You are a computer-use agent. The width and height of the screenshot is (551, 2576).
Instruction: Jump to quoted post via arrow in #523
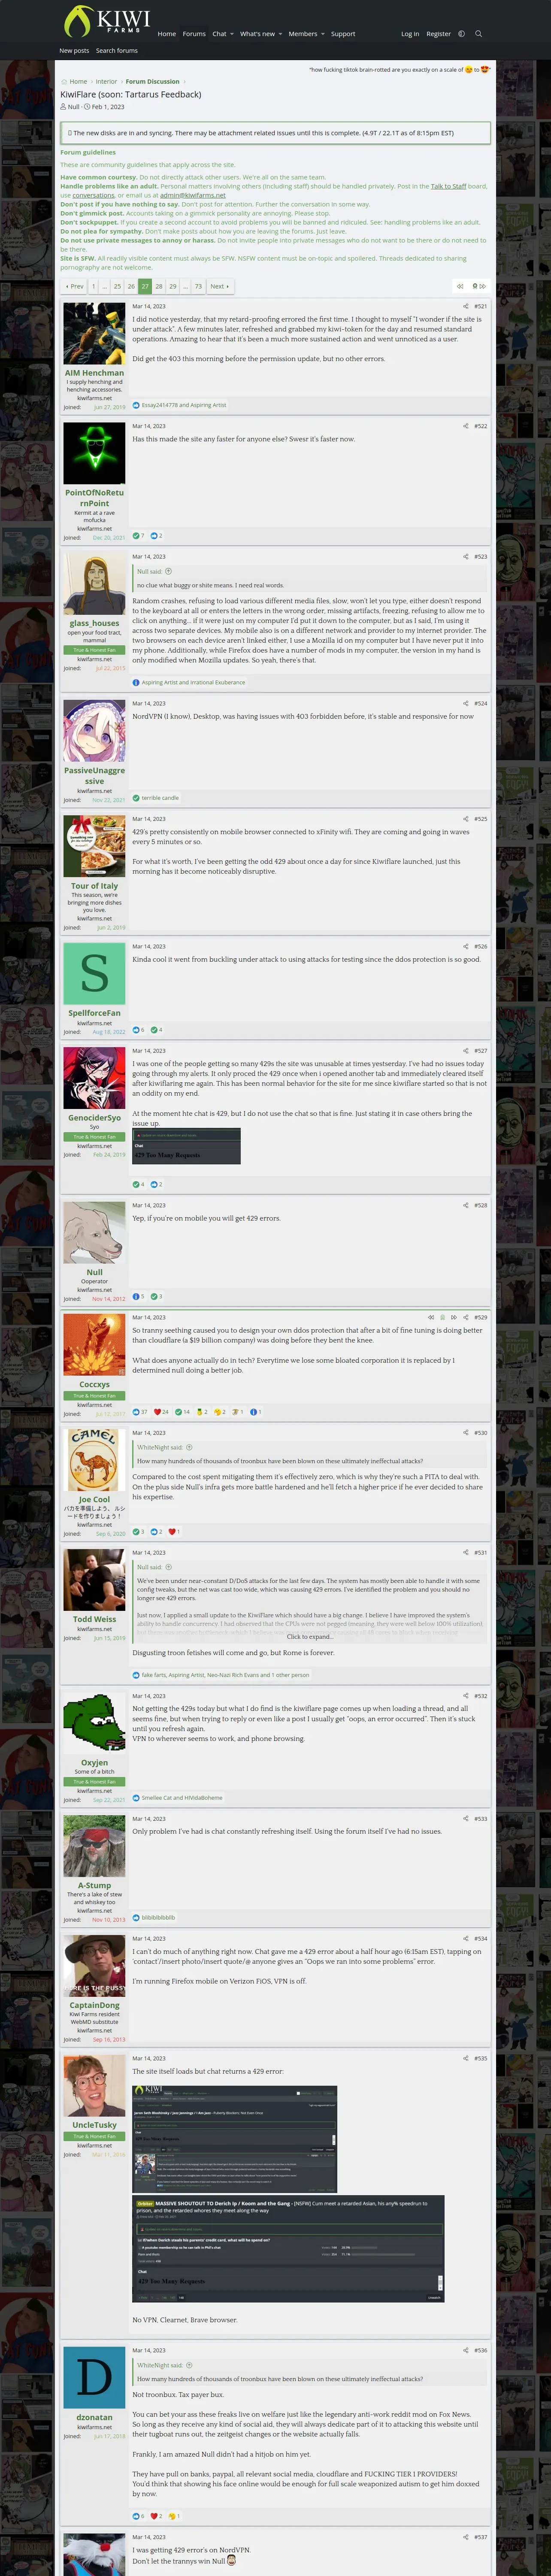tap(168, 571)
